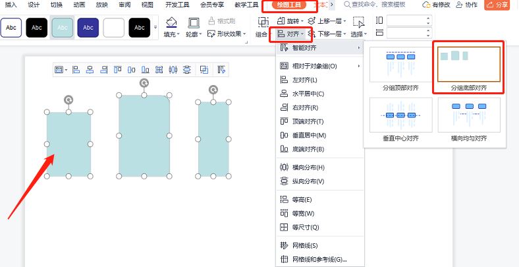519x267 pixels.
Task: Choose the 分组底部对齐 thumbnail
Action: (469, 65)
